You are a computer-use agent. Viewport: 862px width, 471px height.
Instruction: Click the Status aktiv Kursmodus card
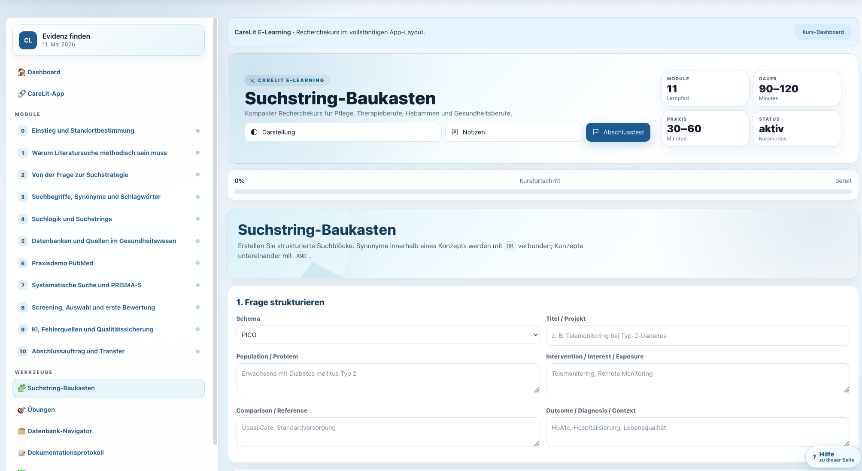(797, 129)
